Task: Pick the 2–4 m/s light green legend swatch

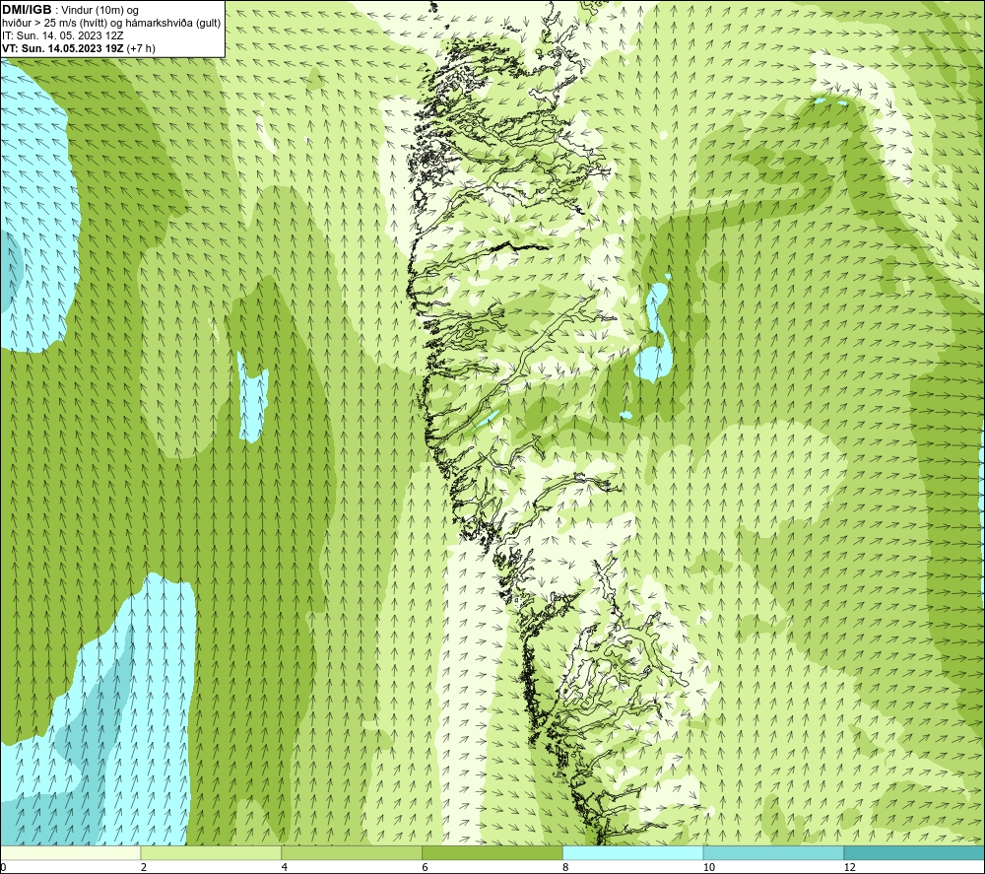Action: (211, 852)
